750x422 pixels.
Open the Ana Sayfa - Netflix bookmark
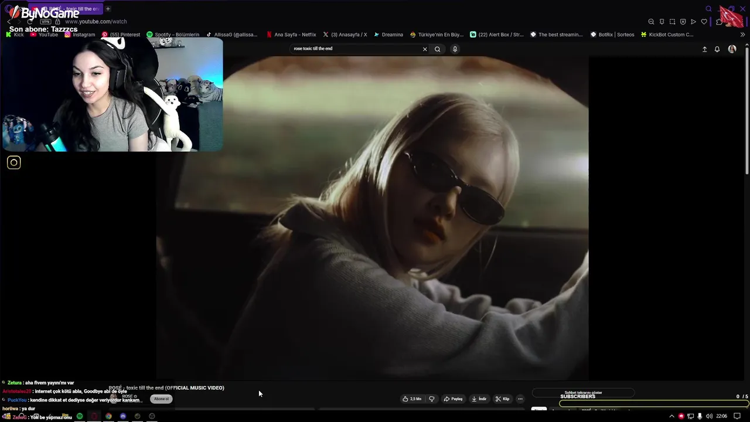click(291, 35)
